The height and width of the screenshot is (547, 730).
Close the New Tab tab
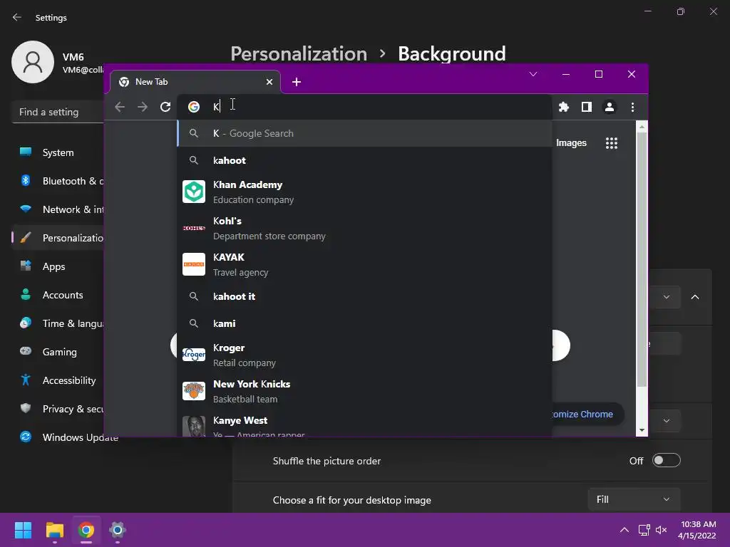pos(269,82)
